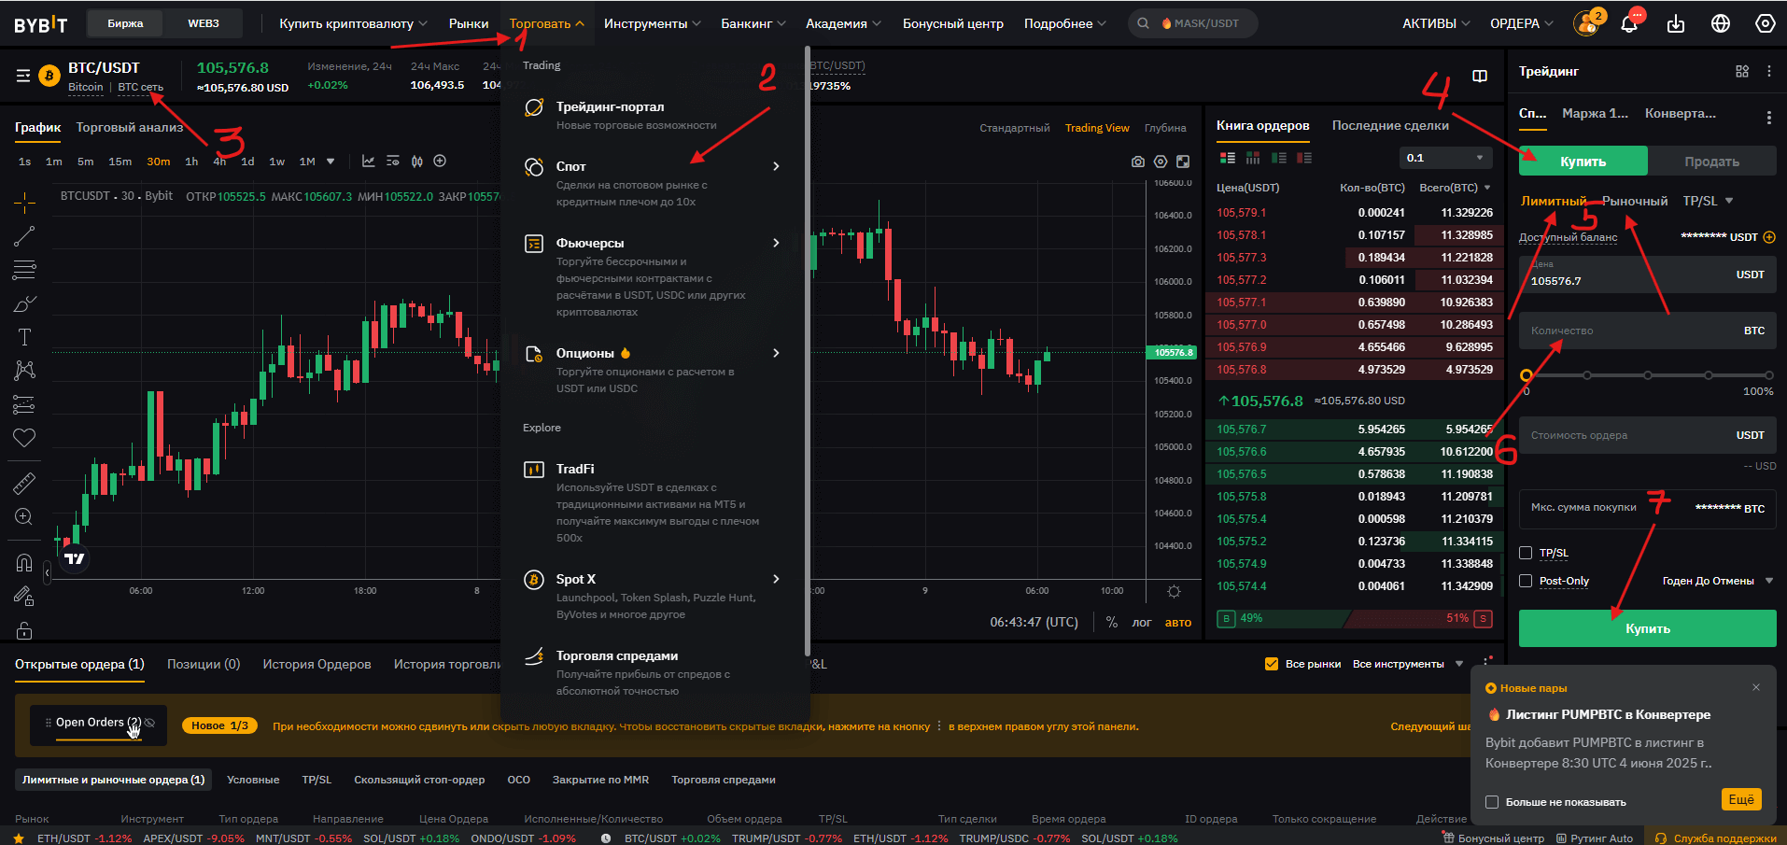This screenshot has height=845, width=1787.
Task: Switch to 'Последние сделки' tab
Action: tap(1390, 126)
